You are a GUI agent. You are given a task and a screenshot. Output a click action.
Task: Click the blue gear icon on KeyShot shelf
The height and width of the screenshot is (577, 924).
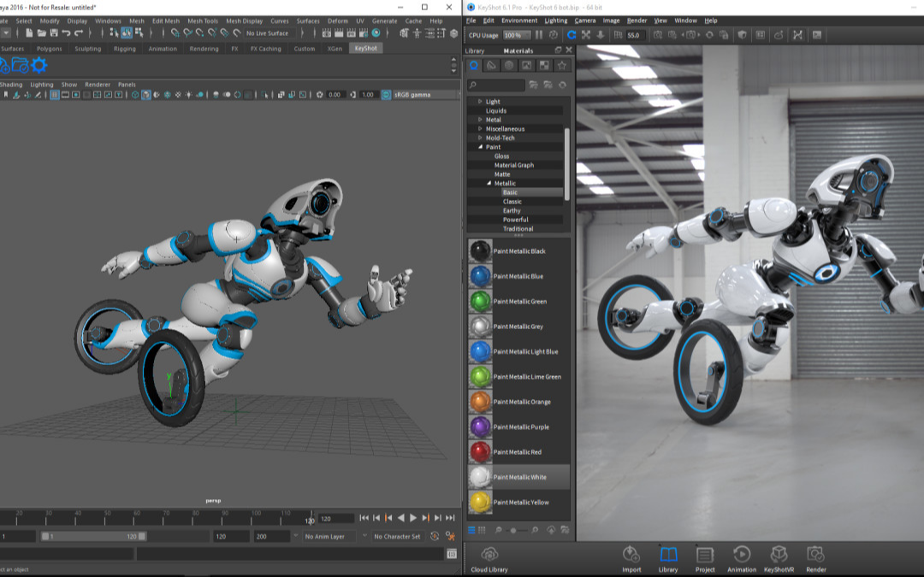coord(38,64)
